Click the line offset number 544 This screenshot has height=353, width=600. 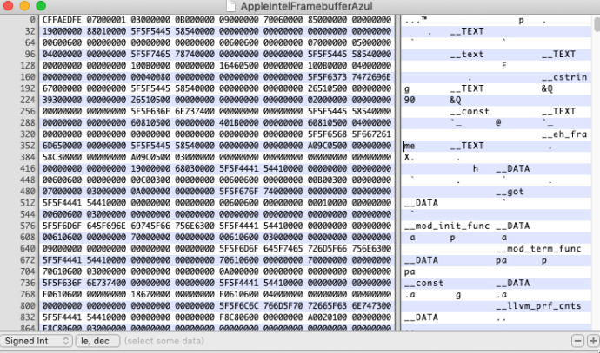point(28,214)
